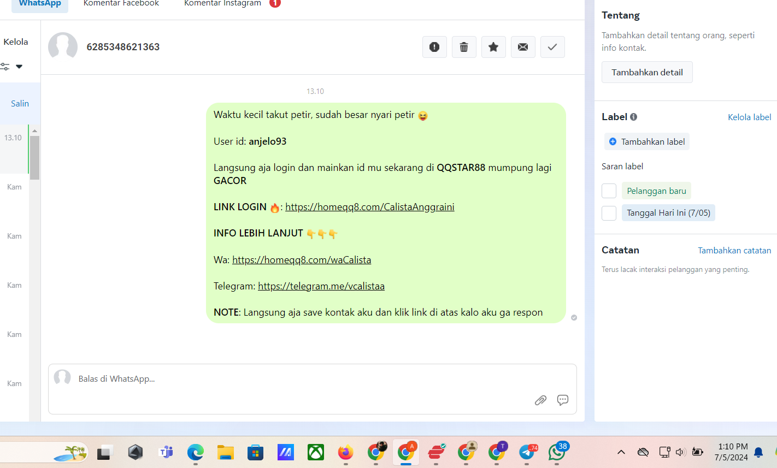
Task: Launch Firefox from the taskbar
Action: (x=345, y=452)
